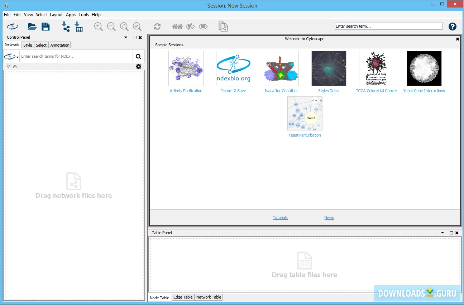Open the File menu

click(x=7, y=15)
